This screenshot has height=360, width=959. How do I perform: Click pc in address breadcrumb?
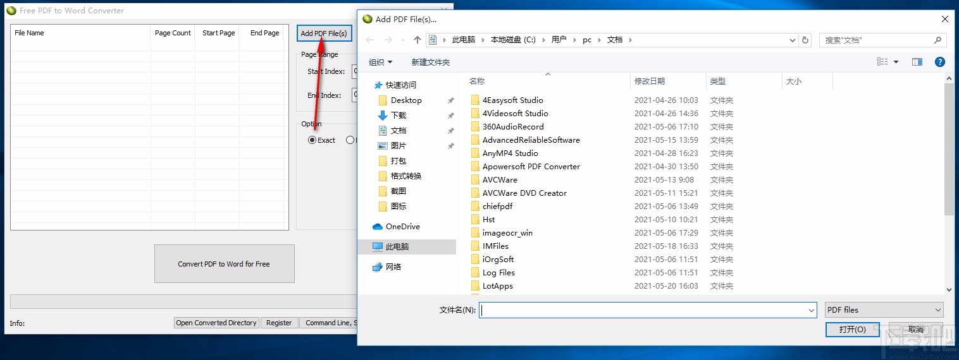point(587,40)
